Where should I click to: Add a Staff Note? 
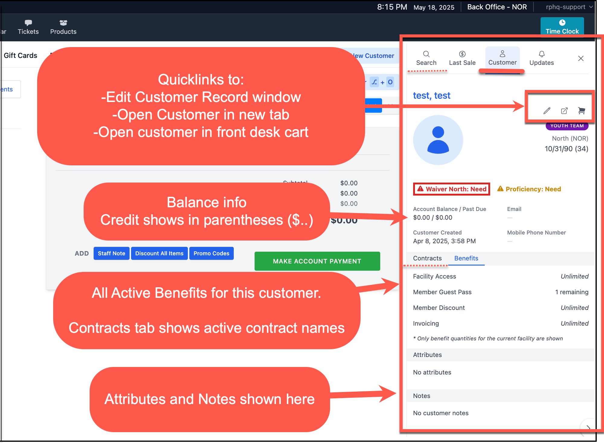[x=111, y=253]
